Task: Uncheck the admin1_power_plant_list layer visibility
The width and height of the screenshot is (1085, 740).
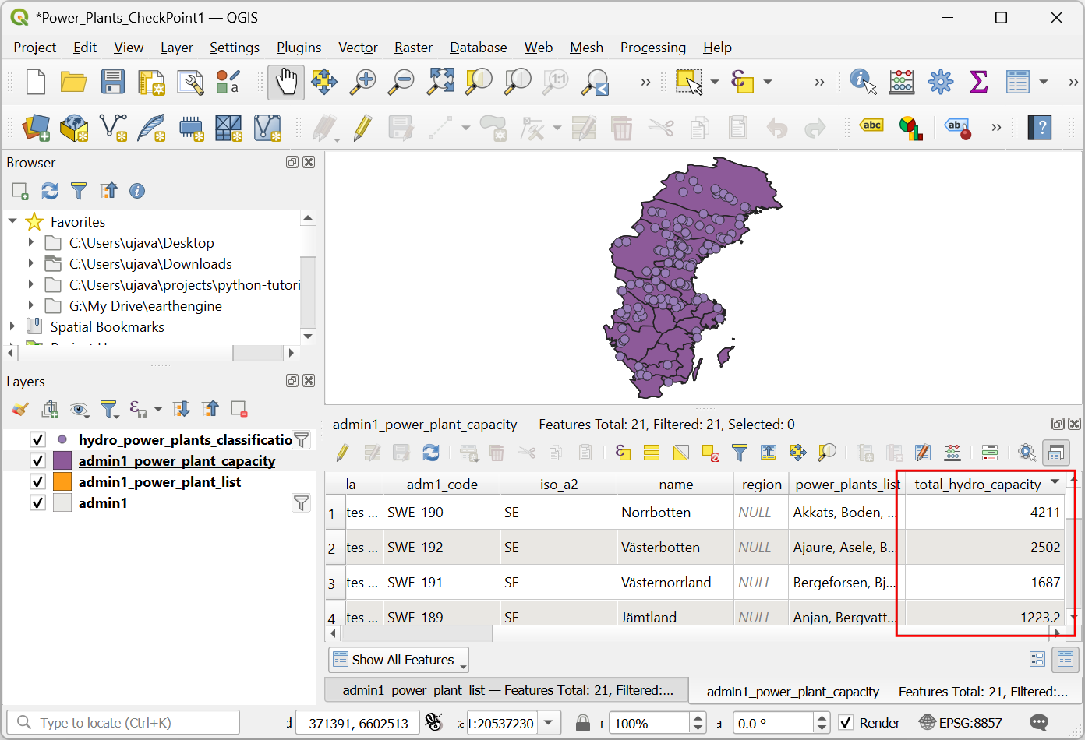Action: pos(37,482)
